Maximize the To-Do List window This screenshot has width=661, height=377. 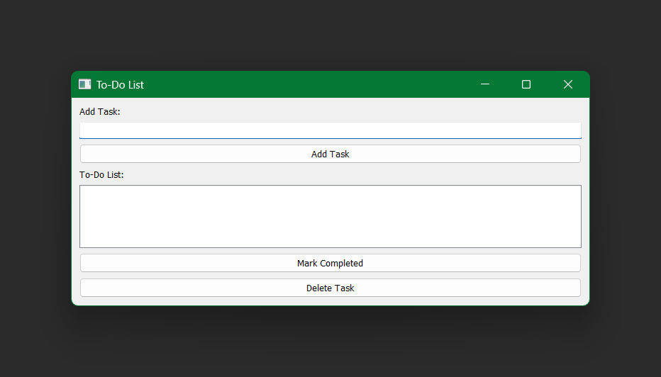point(526,84)
